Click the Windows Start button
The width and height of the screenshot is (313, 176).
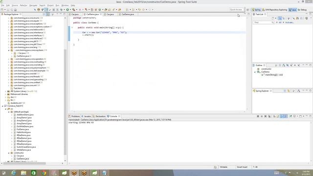[x=4, y=173]
